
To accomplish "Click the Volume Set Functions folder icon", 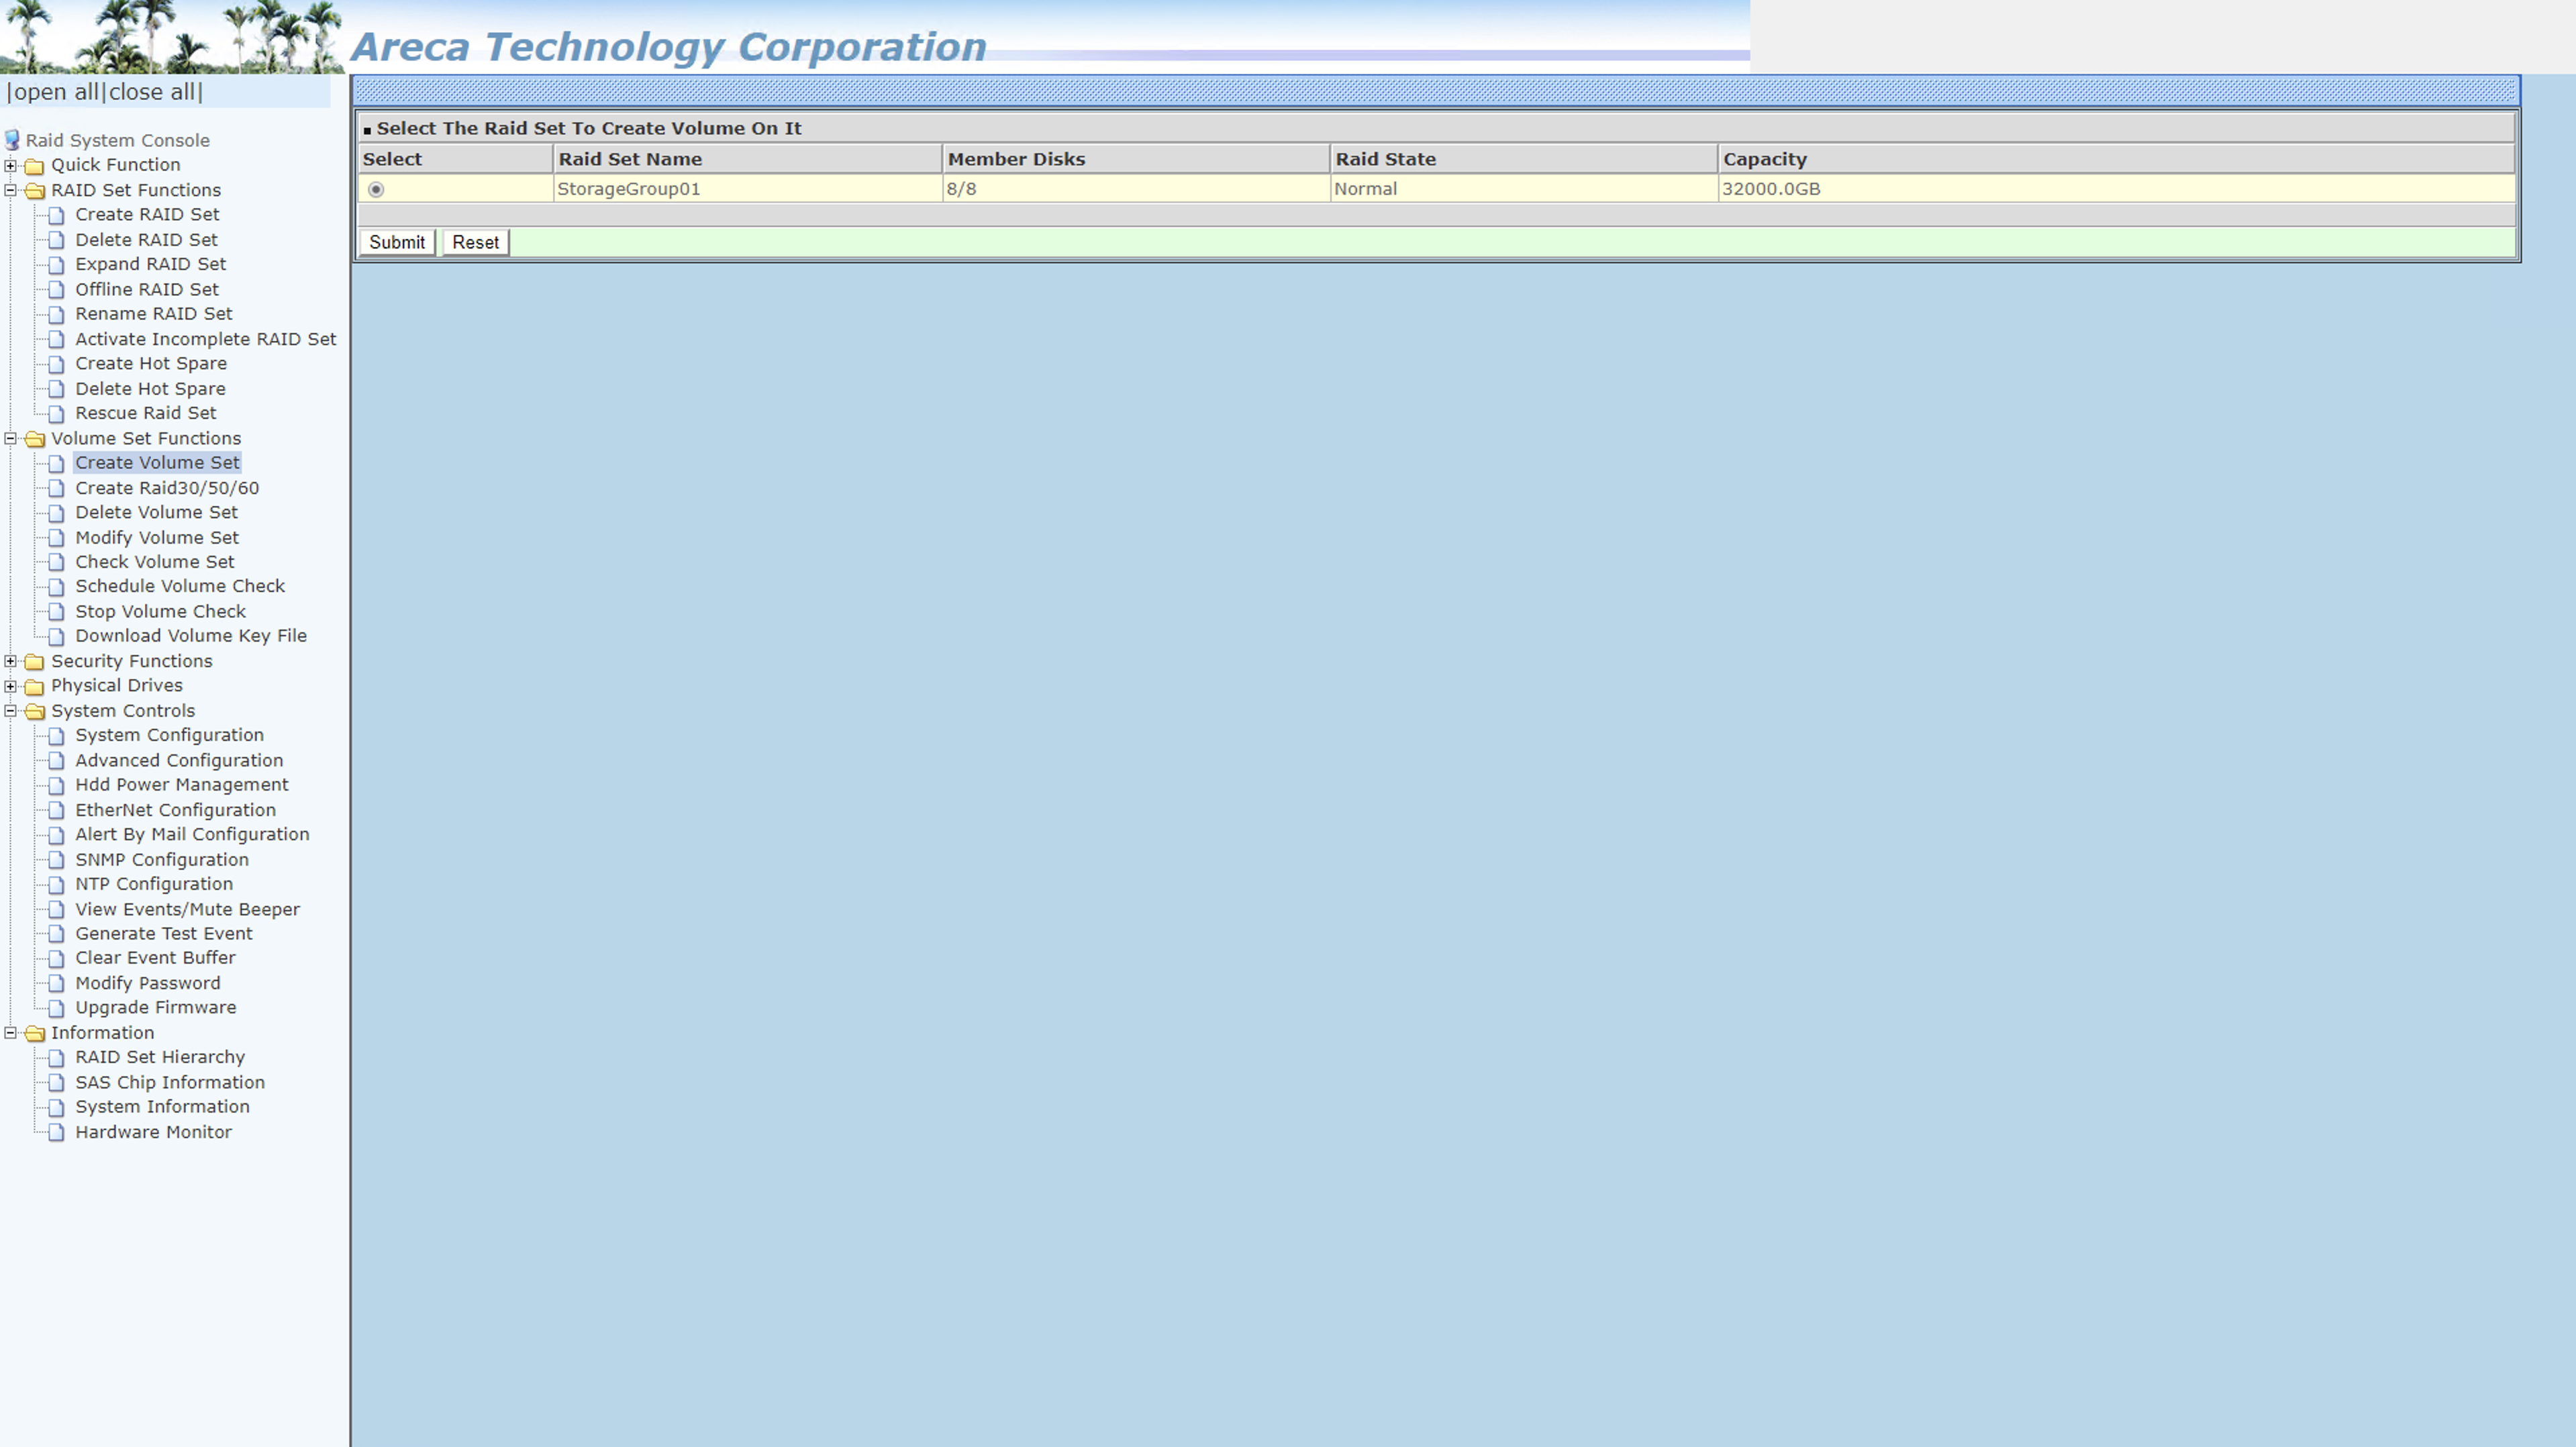I will 34,439.
